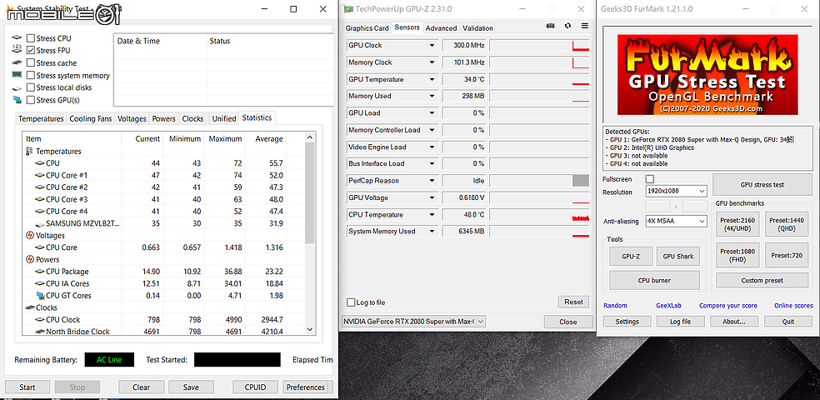Click the statistics list vertical scrollbar
The width and height of the screenshot is (820, 400).
coord(310,233)
